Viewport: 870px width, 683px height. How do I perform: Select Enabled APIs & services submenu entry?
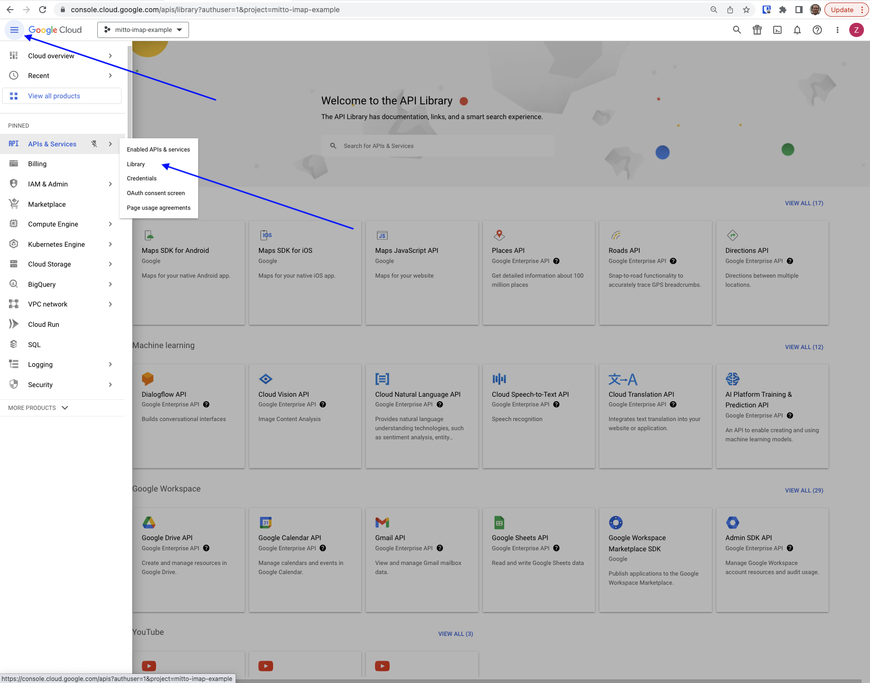[x=159, y=149]
